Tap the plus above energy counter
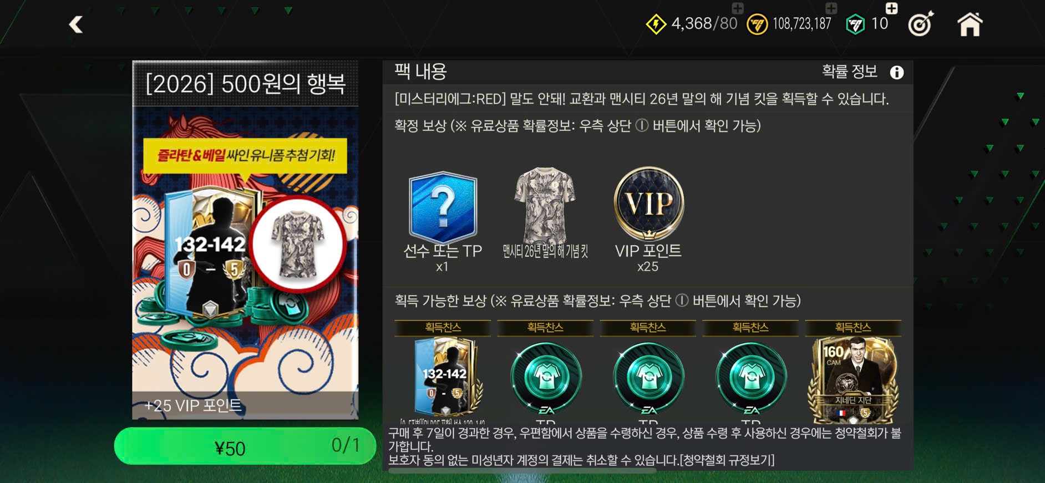This screenshot has height=483, width=1045. [738, 8]
